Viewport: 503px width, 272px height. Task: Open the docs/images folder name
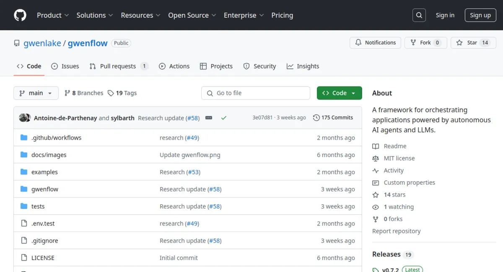[x=49, y=155]
